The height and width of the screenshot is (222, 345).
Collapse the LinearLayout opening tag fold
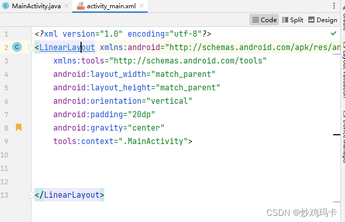(31, 47)
